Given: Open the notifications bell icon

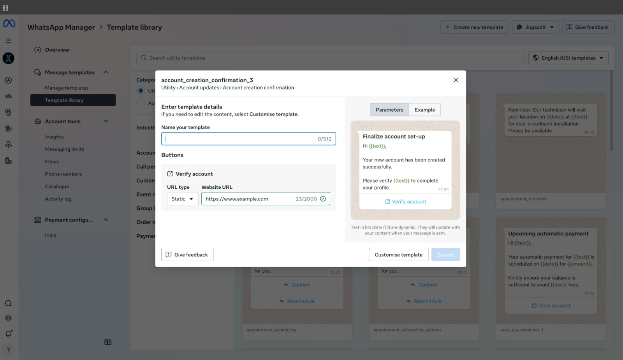Looking at the screenshot, I should 8,334.
